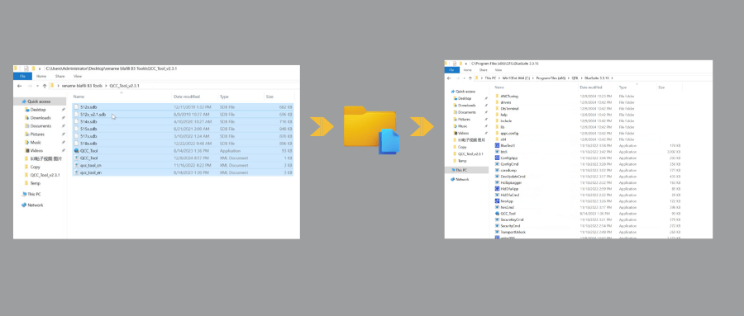Viewport: 744px width, 316px height.
Task: Open View tab in left window
Action: pos(78,76)
